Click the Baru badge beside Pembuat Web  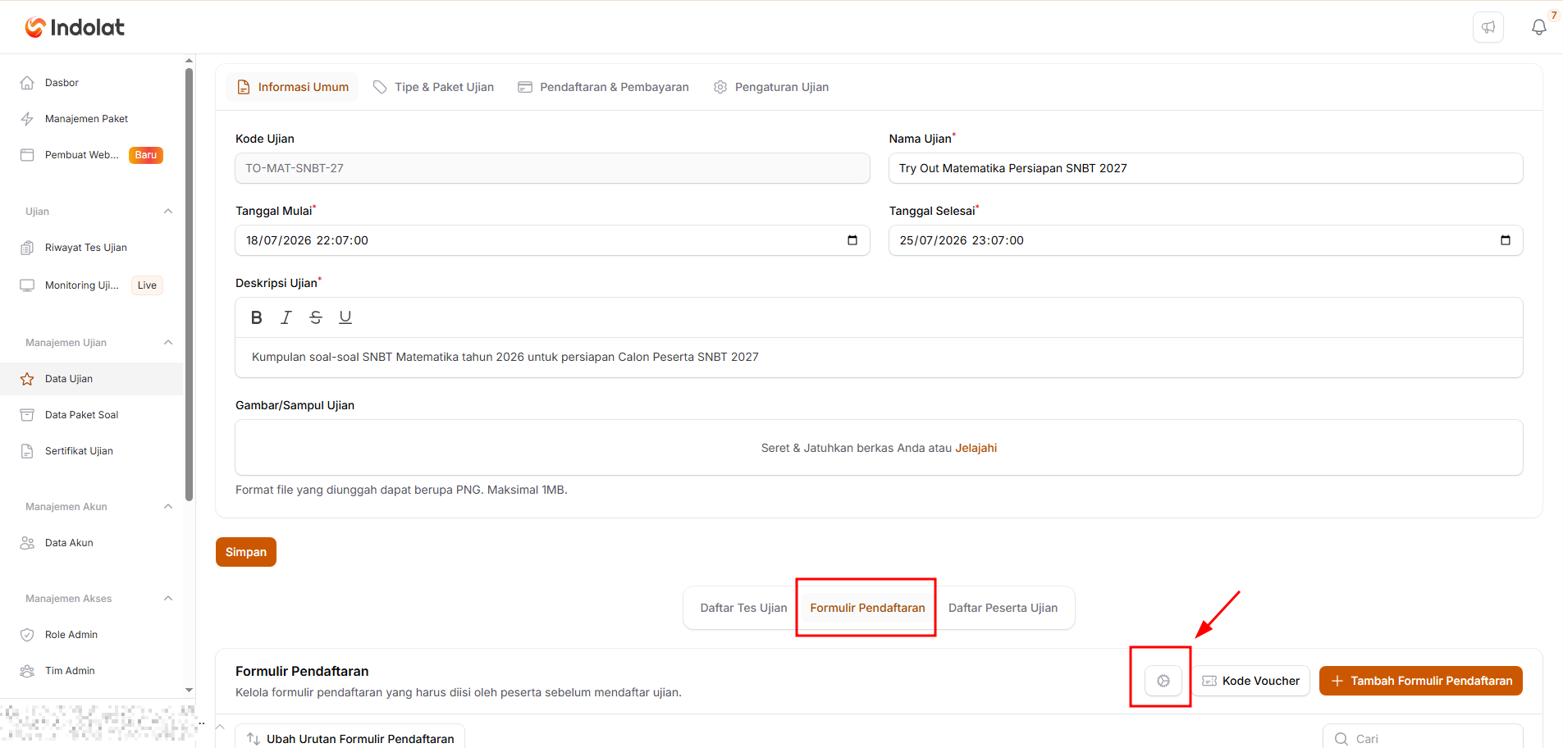146,155
